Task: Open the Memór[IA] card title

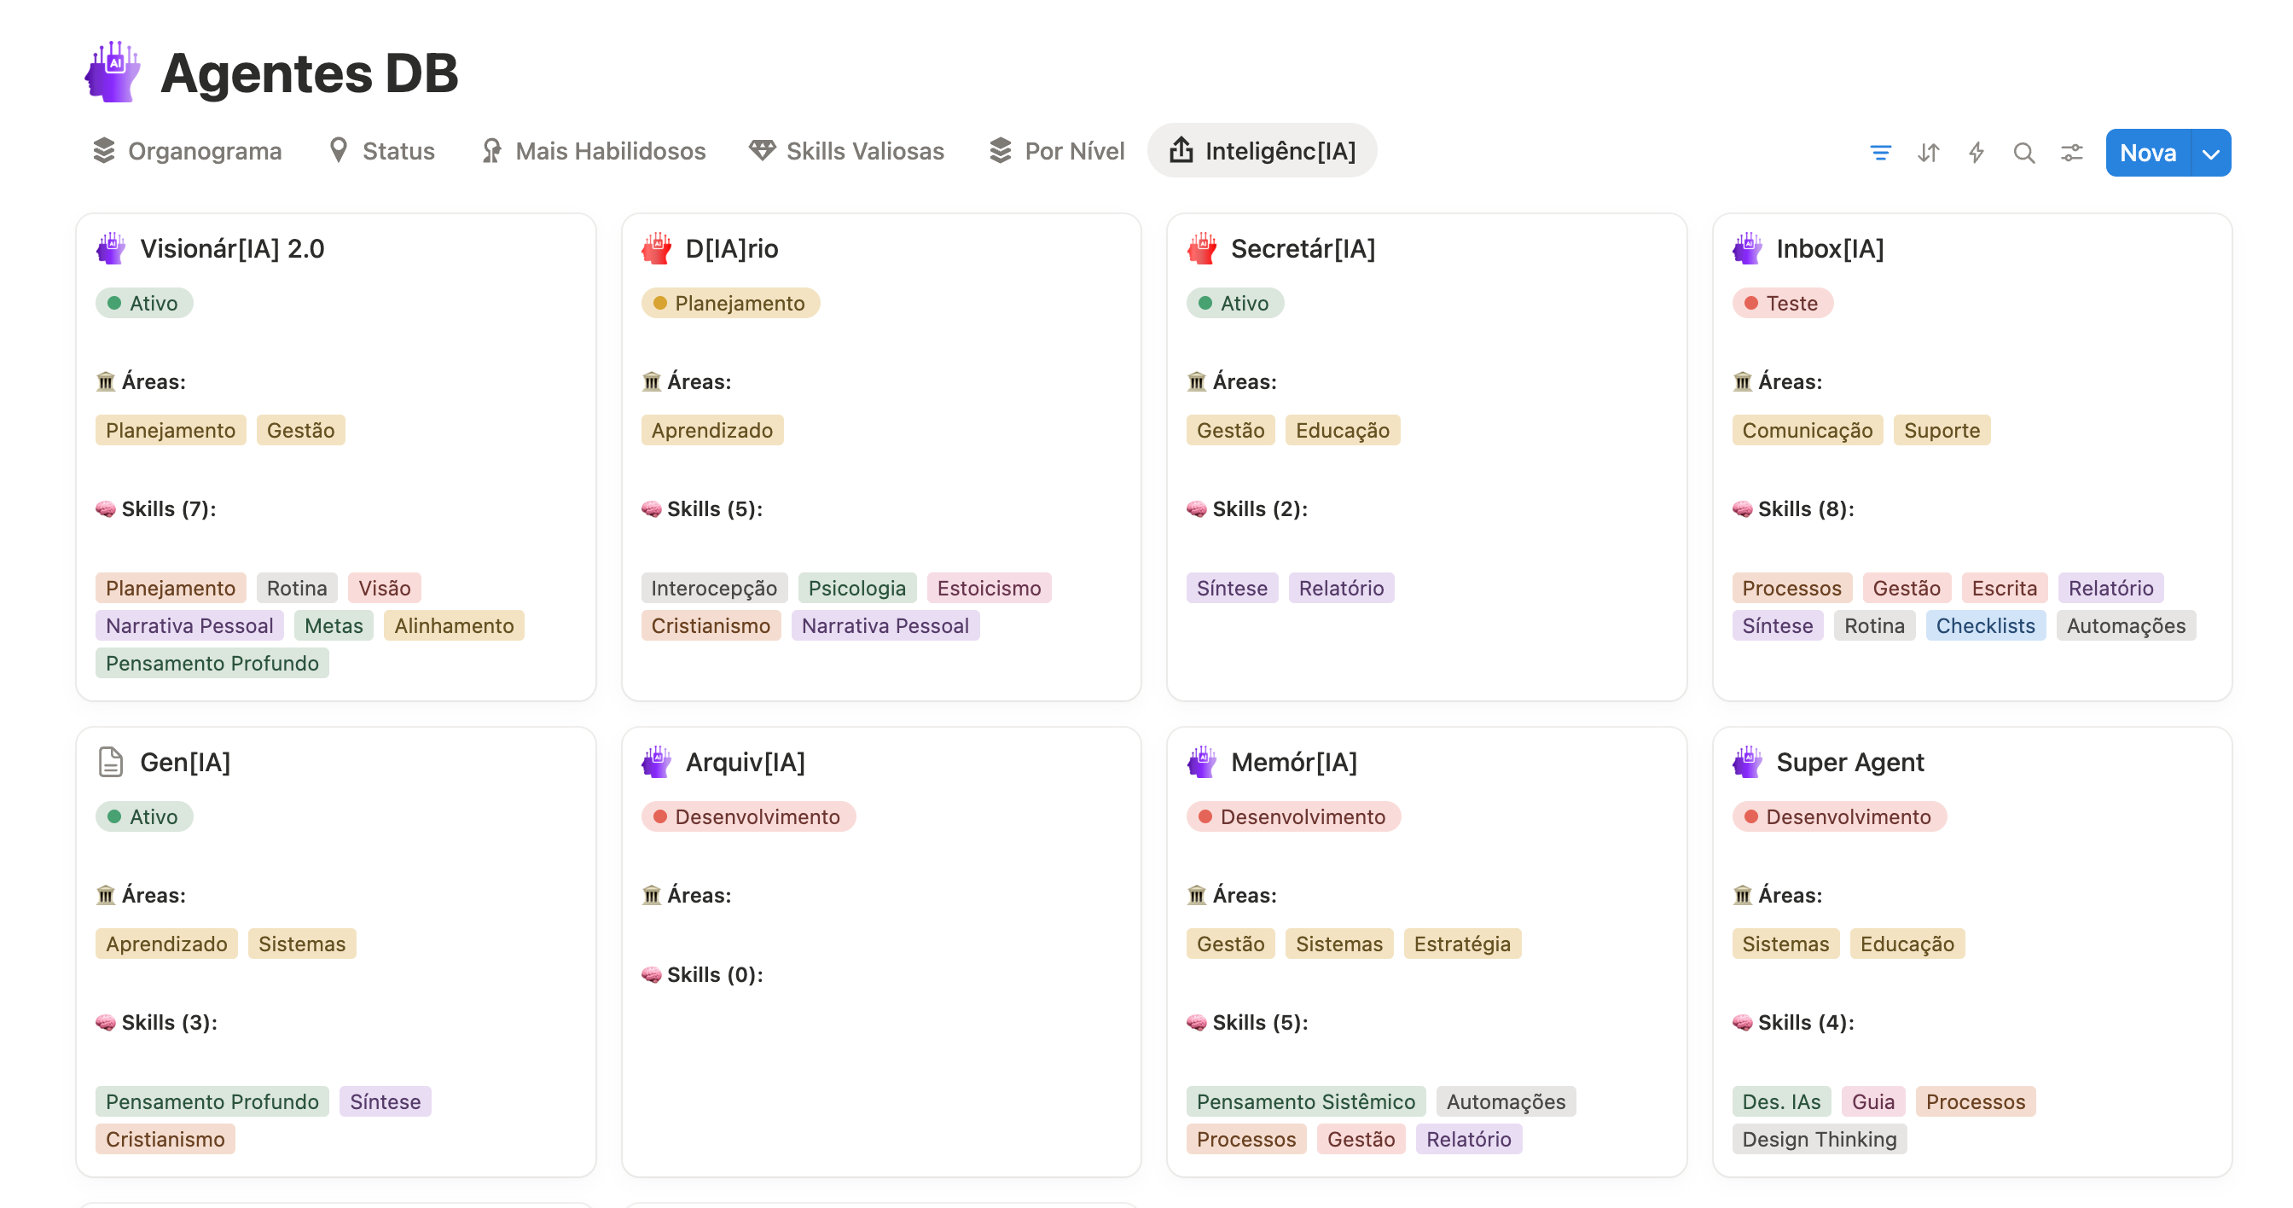Action: click(1293, 761)
